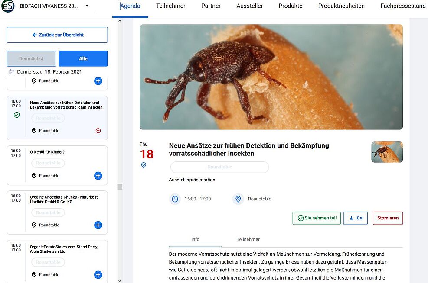Image resolution: width=428 pixels, height=283 pixels.
Task: Click Zurück zur Übersicht
Action: click(57, 35)
